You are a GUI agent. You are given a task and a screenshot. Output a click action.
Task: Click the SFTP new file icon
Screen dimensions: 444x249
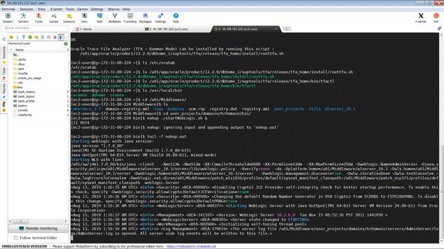coord(42,37)
